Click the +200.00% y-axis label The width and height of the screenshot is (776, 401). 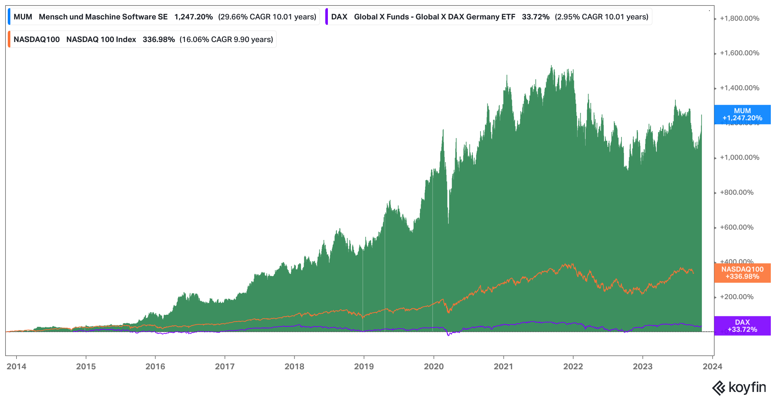point(737,297)
